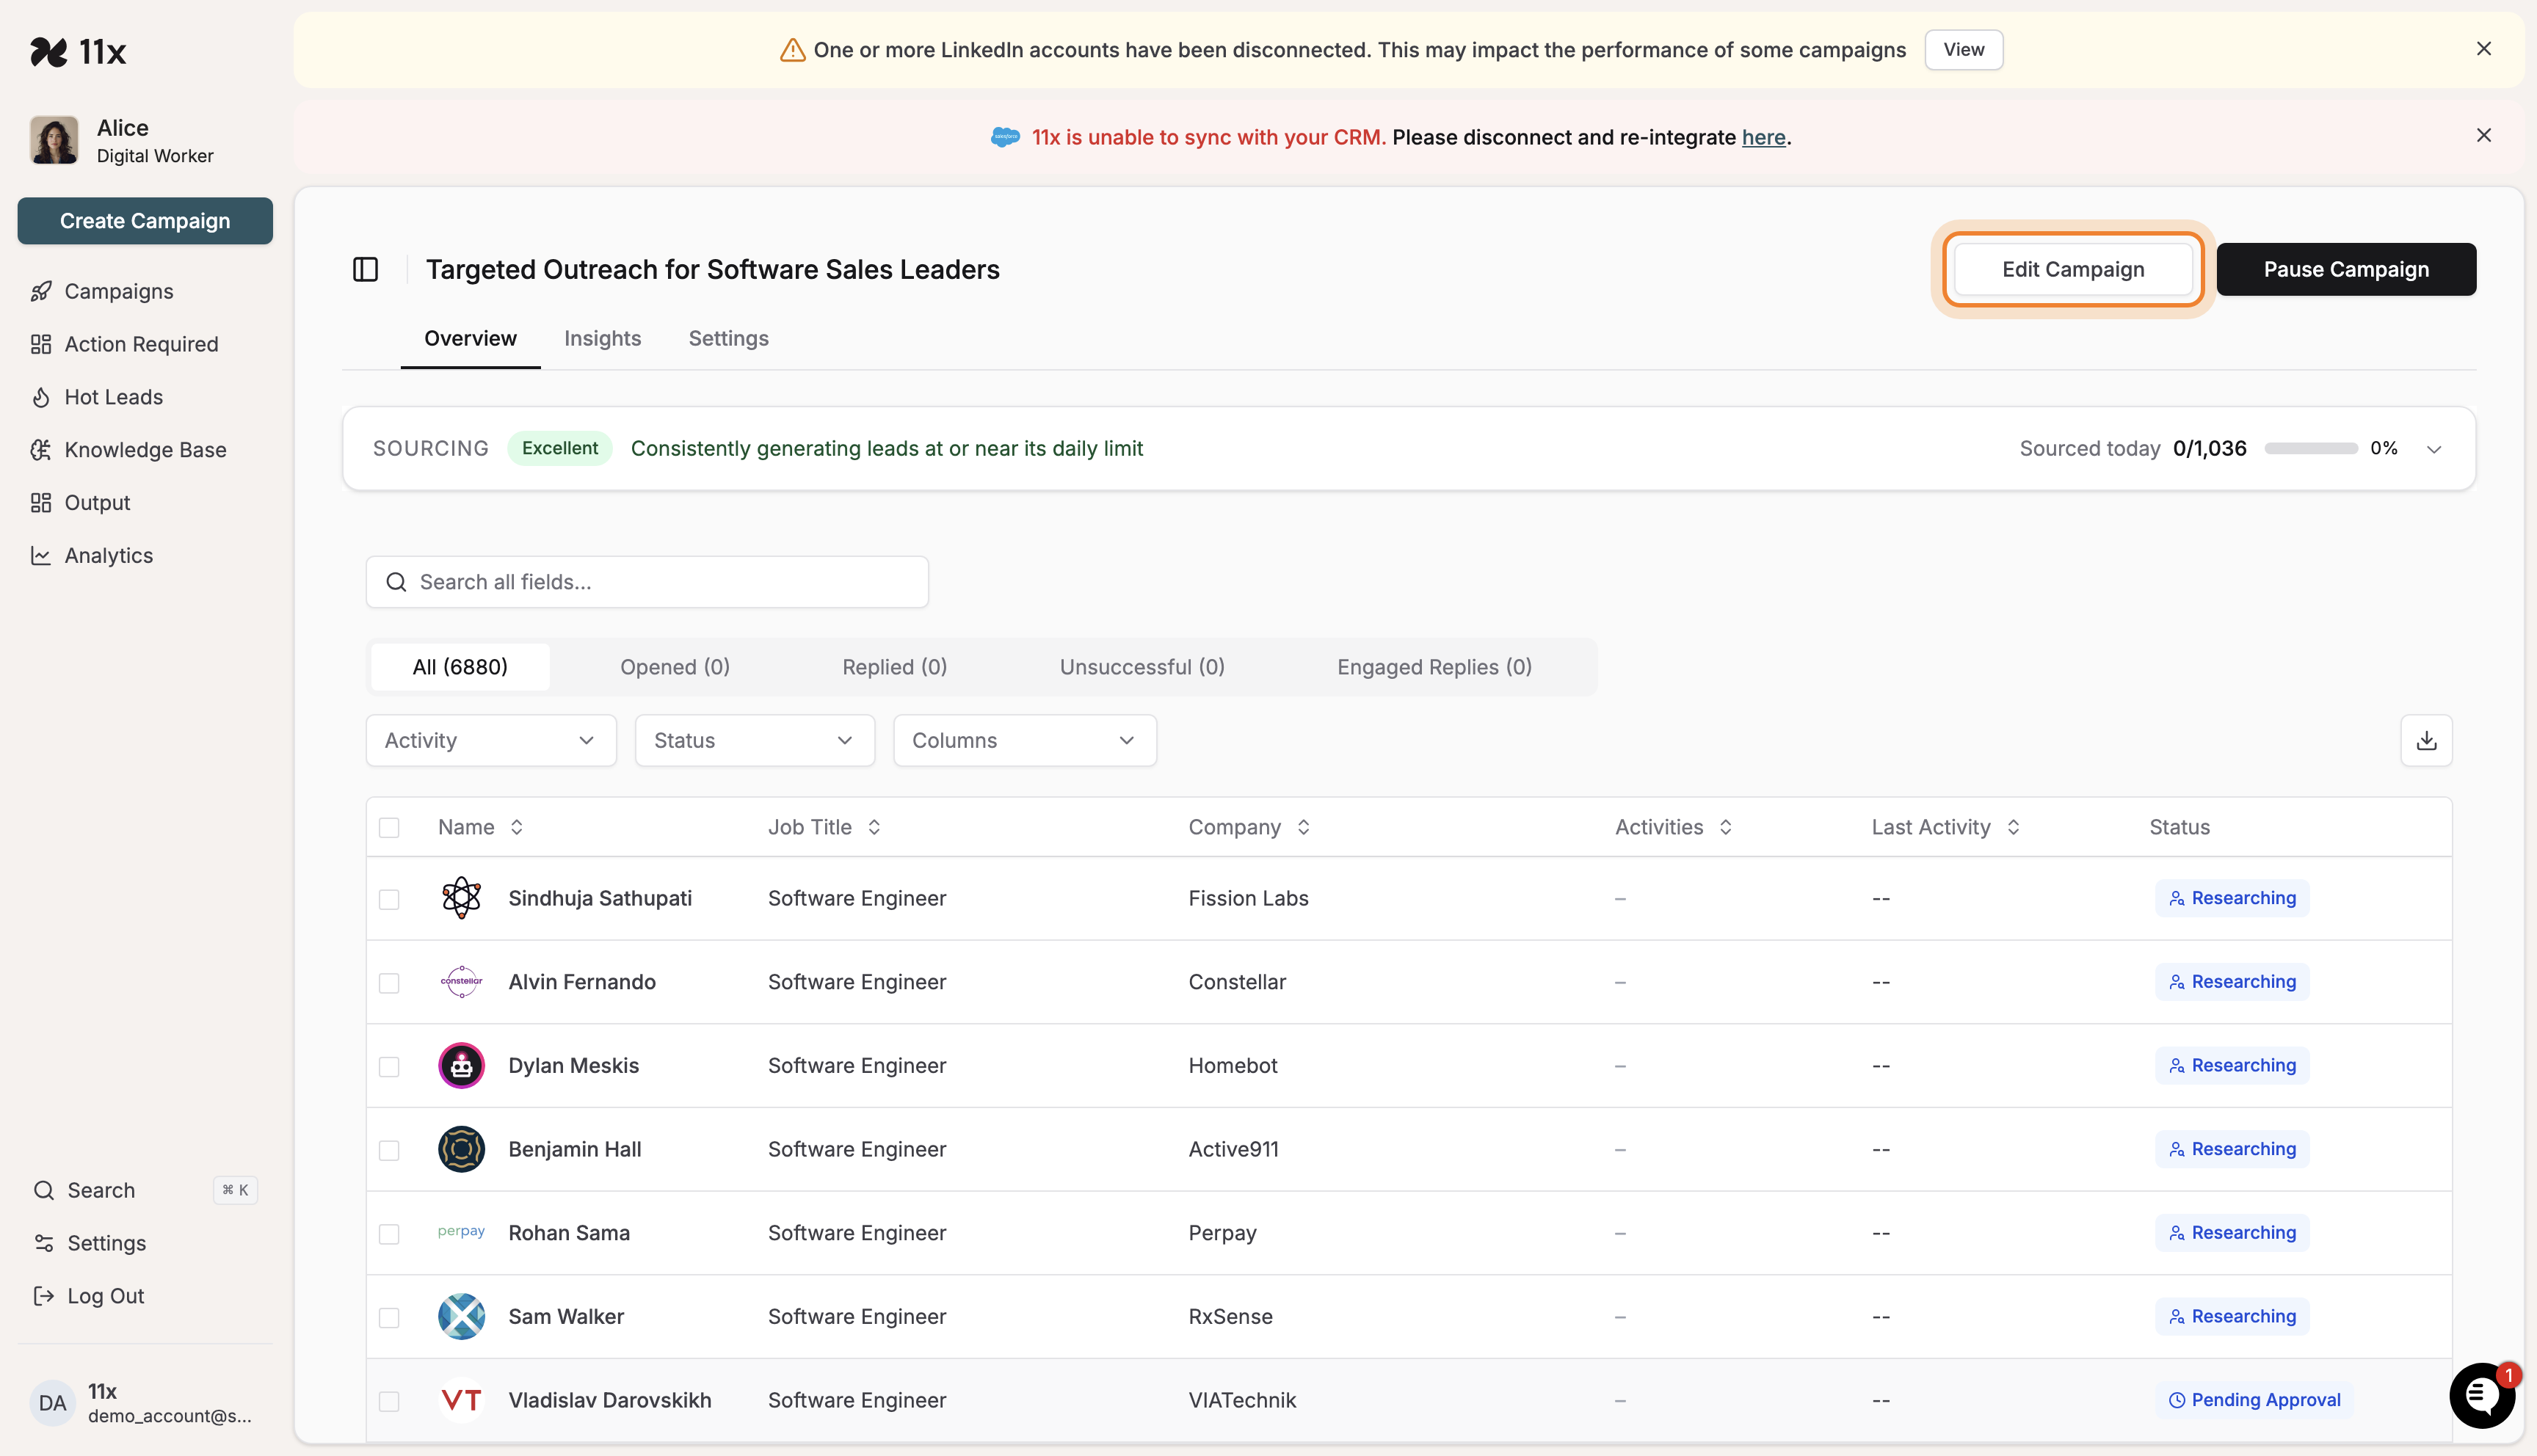Click the Pause Campaign button
Viewport: 2537px width, 1456px height.
(2345, 270)
